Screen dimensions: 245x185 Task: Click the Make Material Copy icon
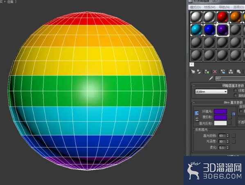click(223, 71)
